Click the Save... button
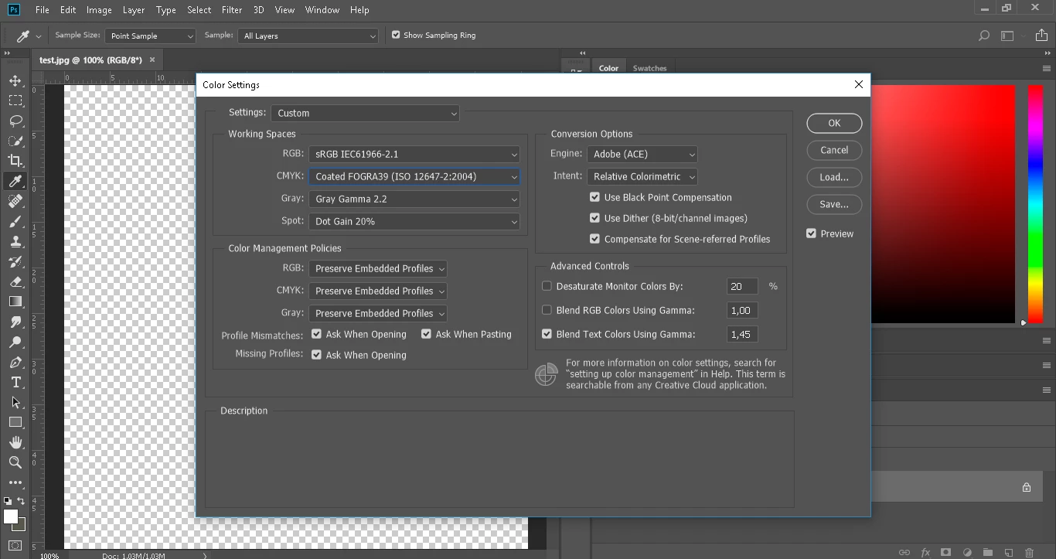Image resolution: width=1056 pixels, height=559 pixels. coord(834,204)
